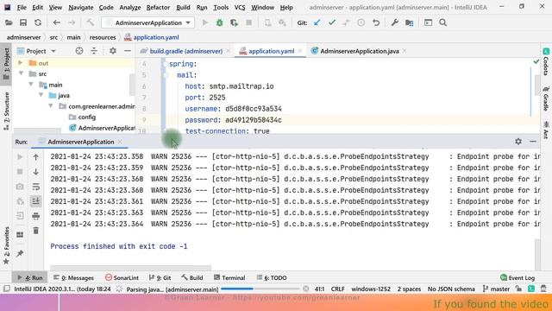Click the windows-1252 encoding status
The width and height of the screenshot is (552, 311).
coord(371,289)
